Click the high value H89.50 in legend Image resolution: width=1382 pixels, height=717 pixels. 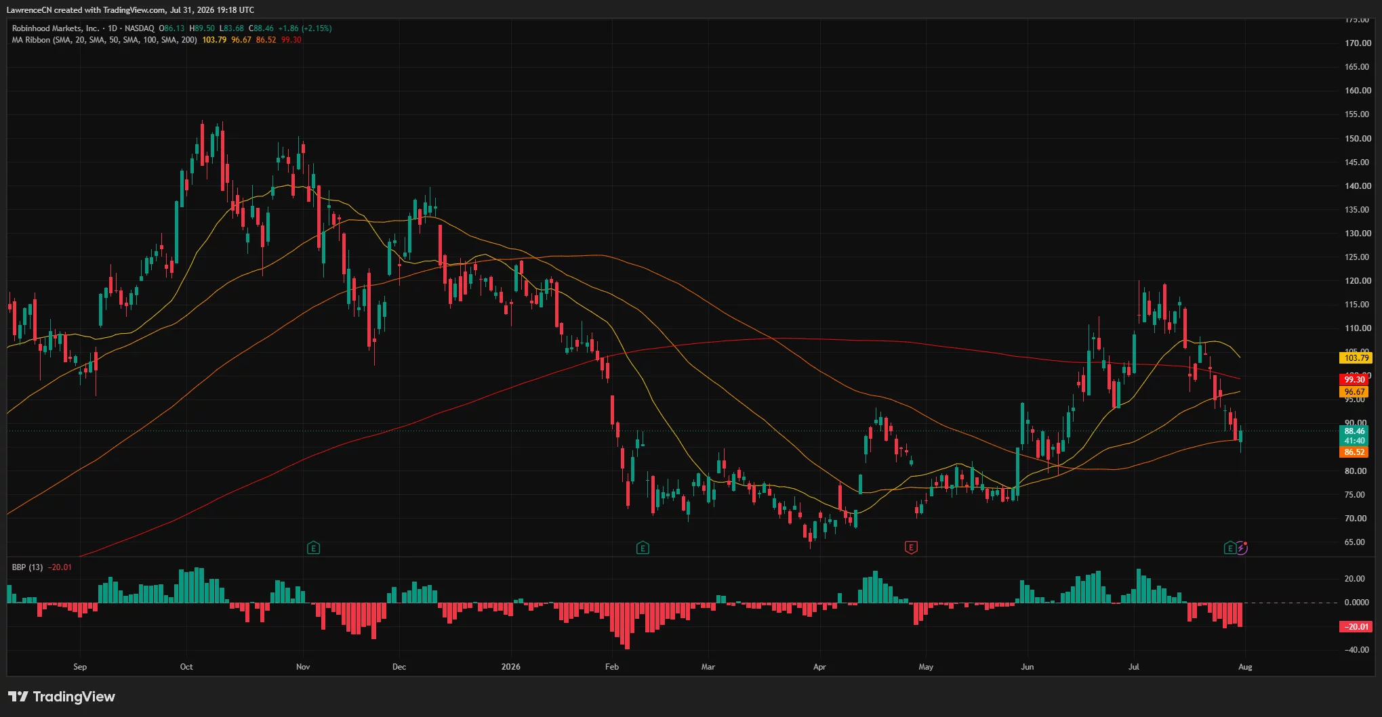pos(202,28)
